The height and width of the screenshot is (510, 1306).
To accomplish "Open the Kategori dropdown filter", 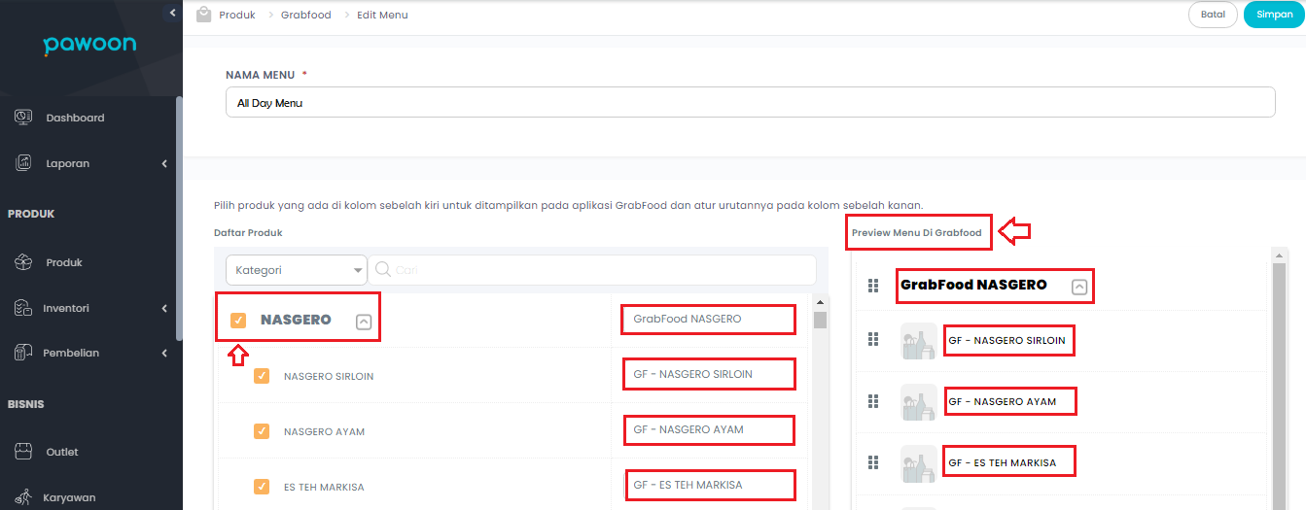I will tap(296, 270).
